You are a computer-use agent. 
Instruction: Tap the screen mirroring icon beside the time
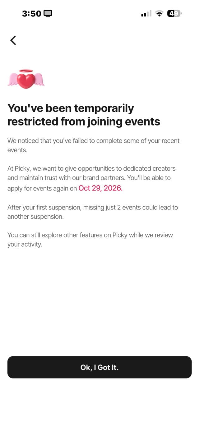point(48,13)
